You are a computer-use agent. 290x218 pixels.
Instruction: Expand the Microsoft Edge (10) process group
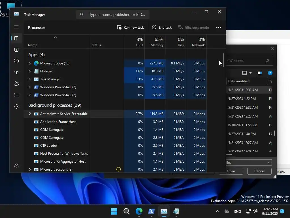coord(30,63)
